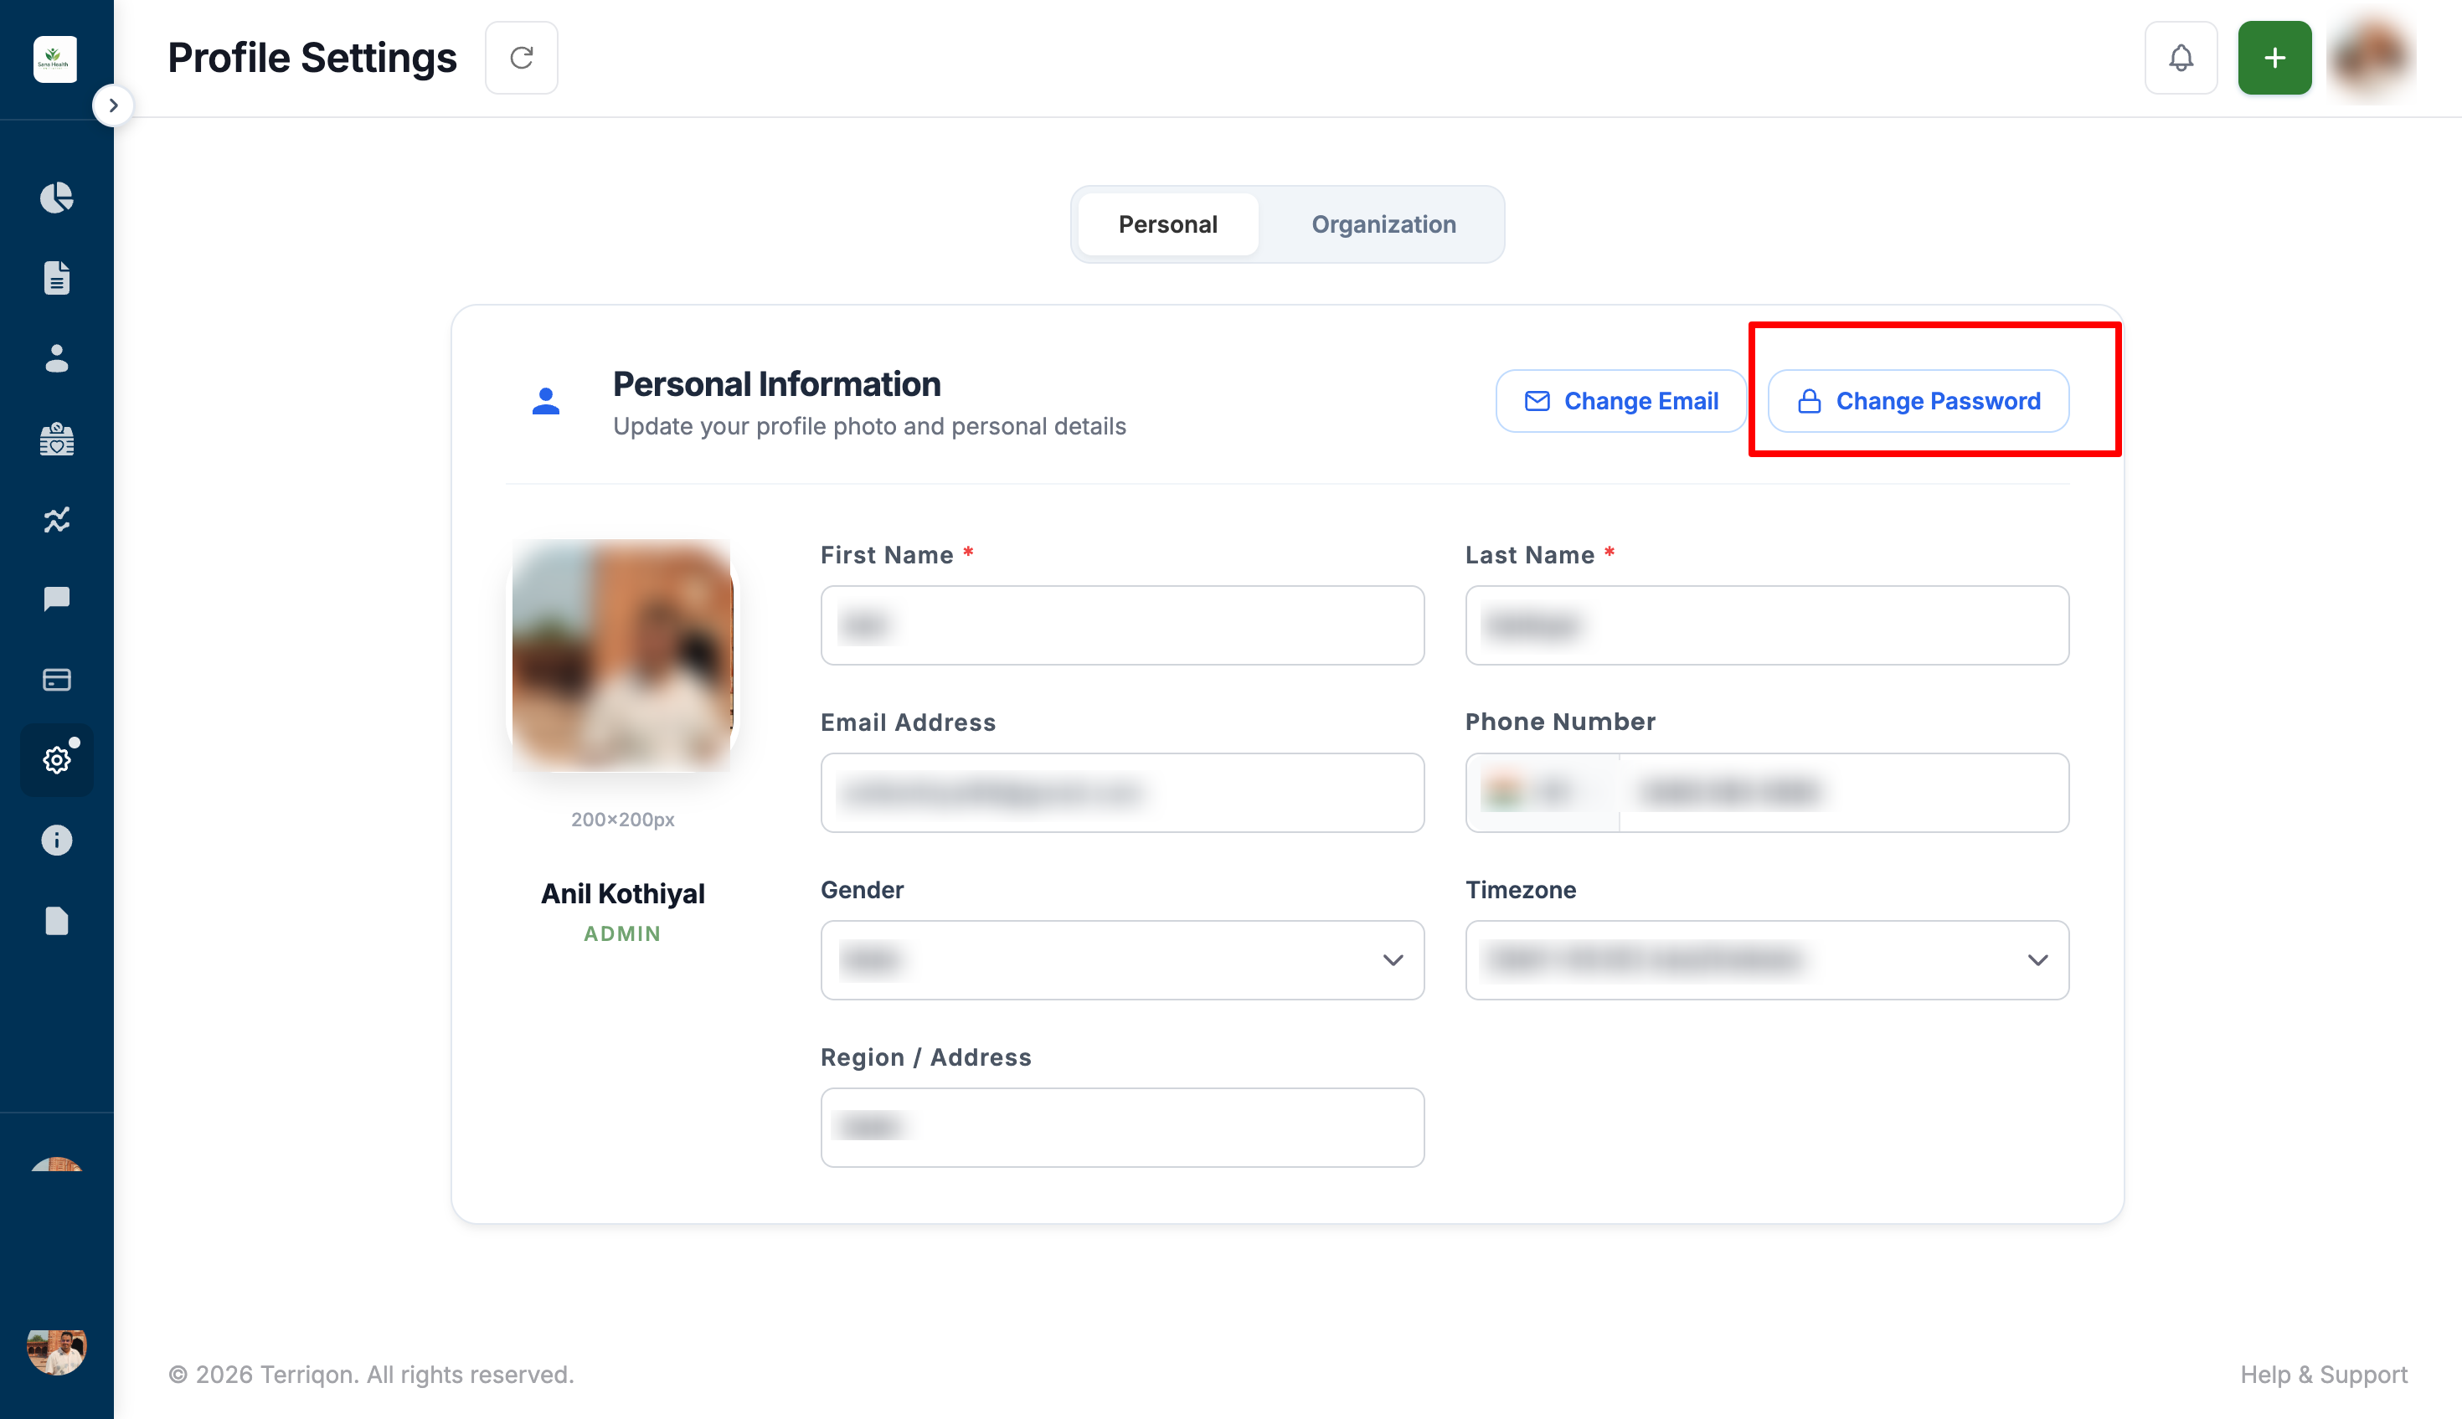This screenshot has width=2462, height=1419.
Task: Open the dashboard pie chart icon
Action: (x=57, y=198)
